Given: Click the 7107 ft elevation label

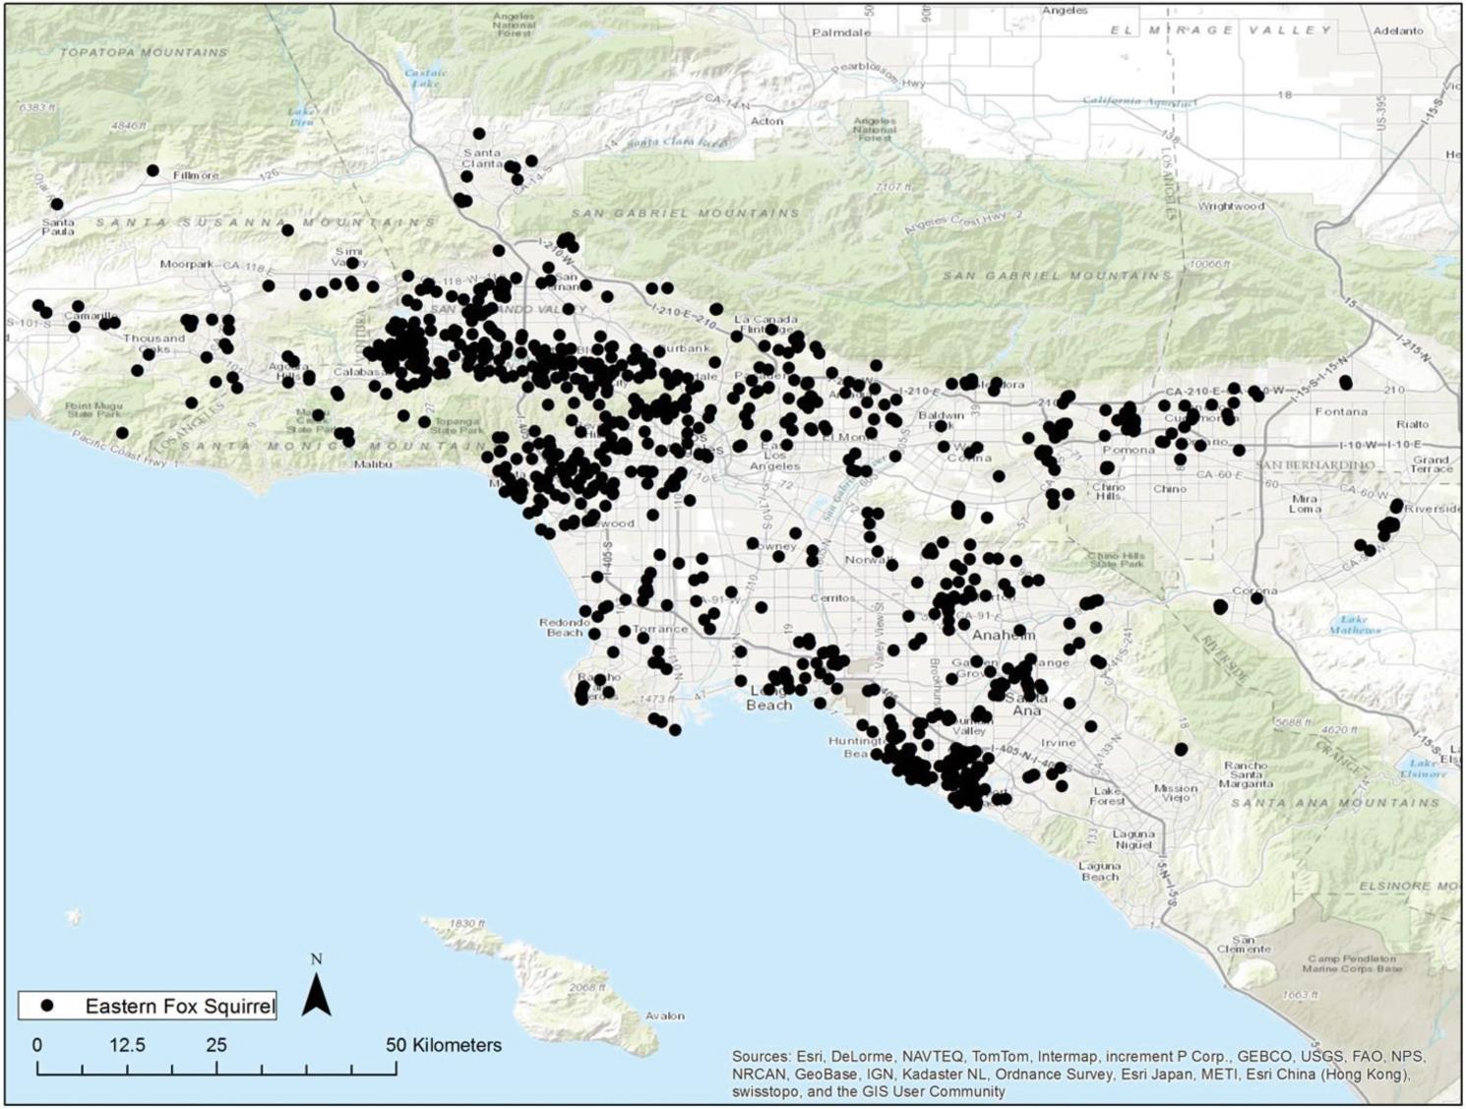Looking at the screenshot, I should [x=893, y=186].
